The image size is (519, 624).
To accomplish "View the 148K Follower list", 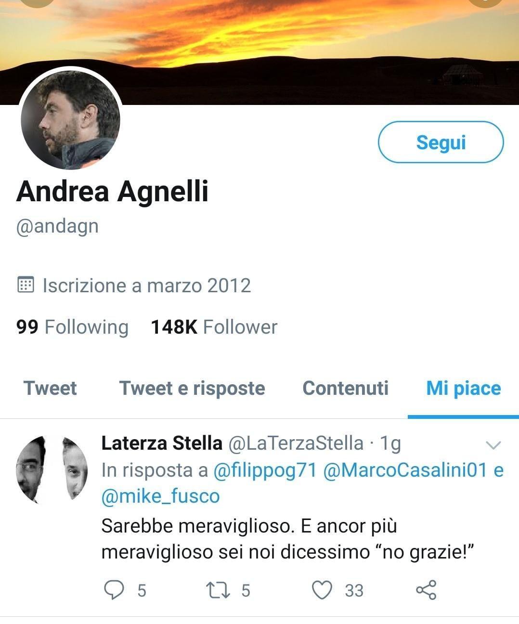I will click(x=214, y=327).
